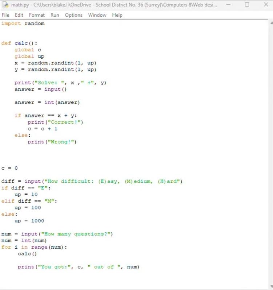273x290 pixels.
Task: Click line 'num = int(num)'
Action: pyautogui.click(x=24, y=240)
